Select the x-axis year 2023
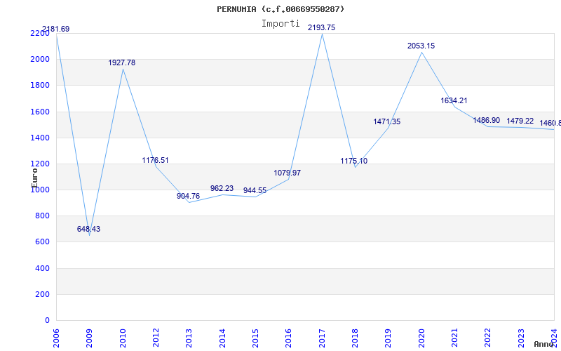Image resolution: width=561 pixels, height=351 pixels. (x=521, y=338)
